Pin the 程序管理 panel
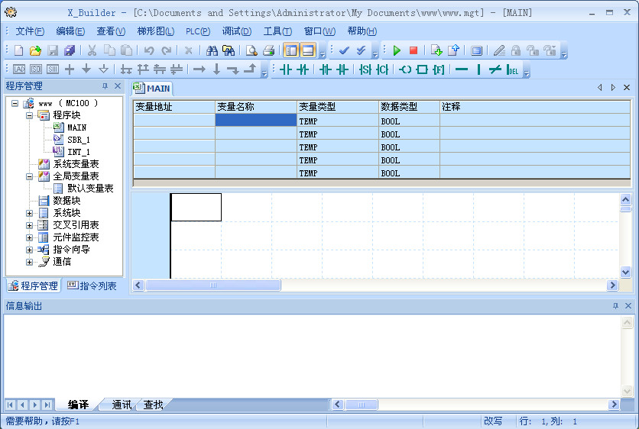The image size is (639, 429). point(105,86)
